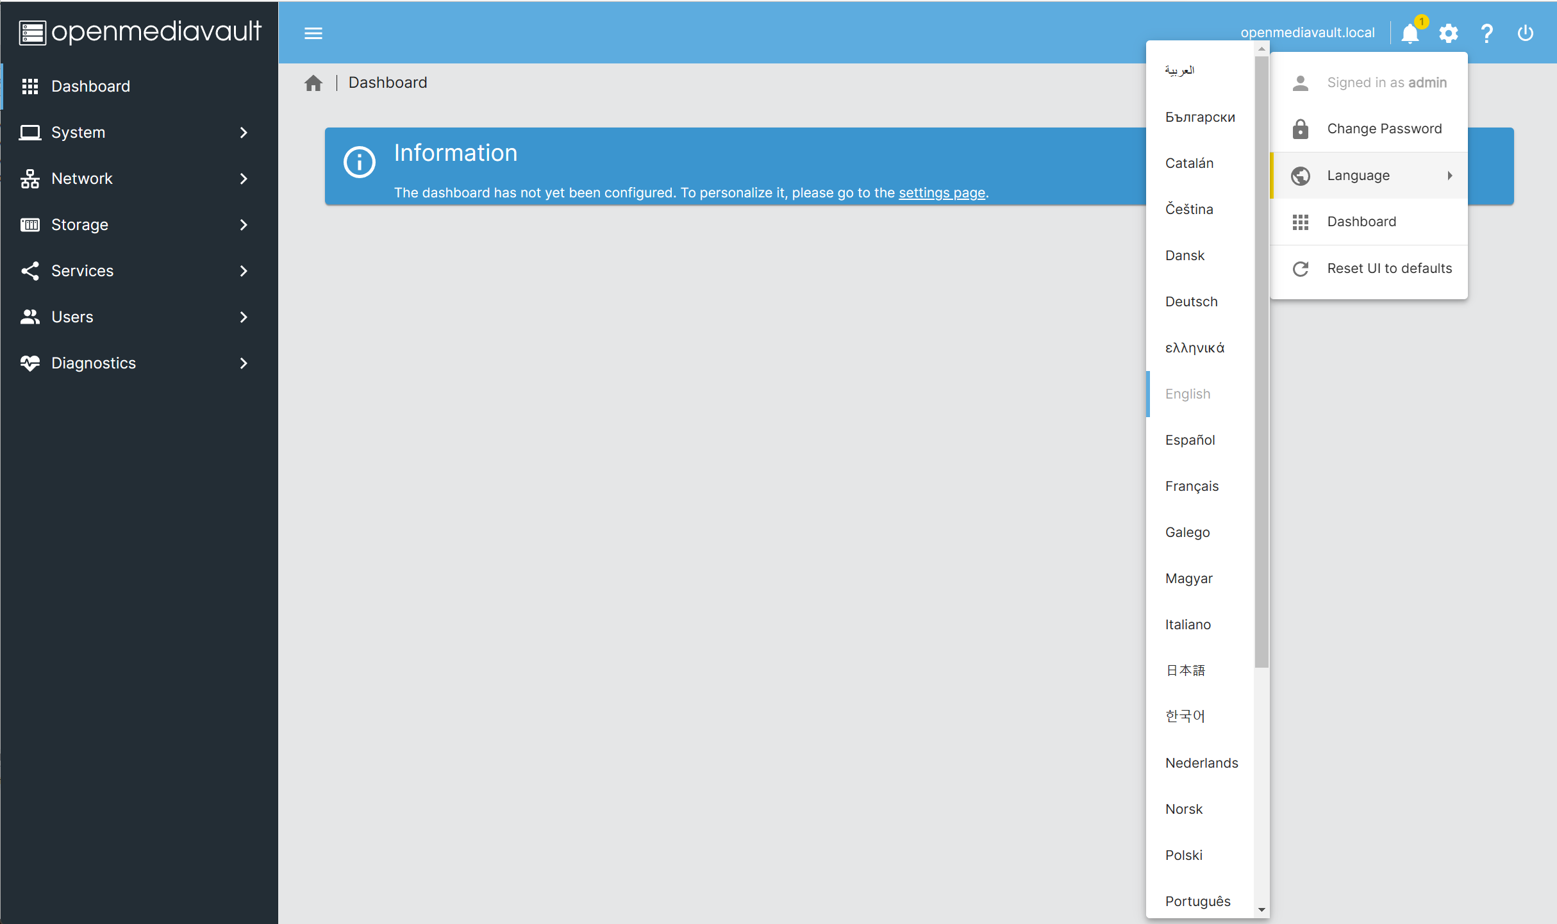Open the settings page link
Viewport: 1557px width, 924px height.
[942, 193]
